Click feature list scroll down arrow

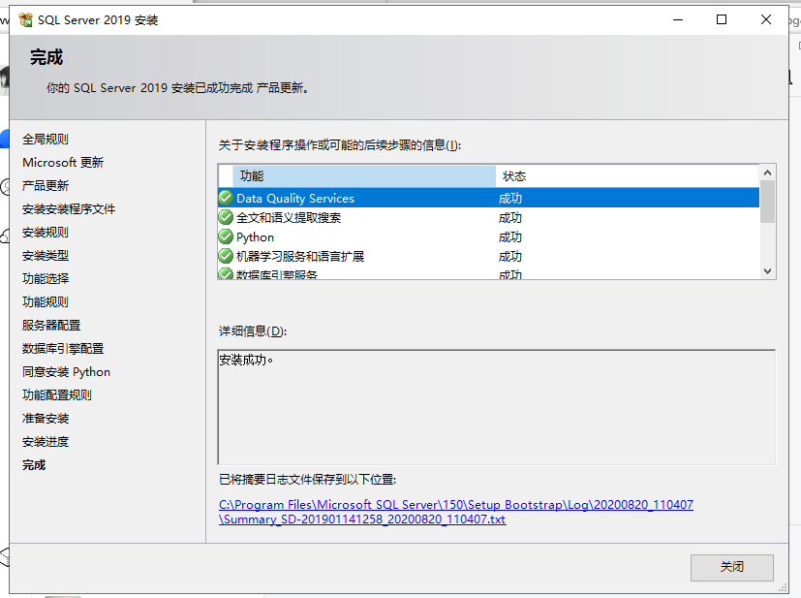pyautogui.click(x=767, y=271)
